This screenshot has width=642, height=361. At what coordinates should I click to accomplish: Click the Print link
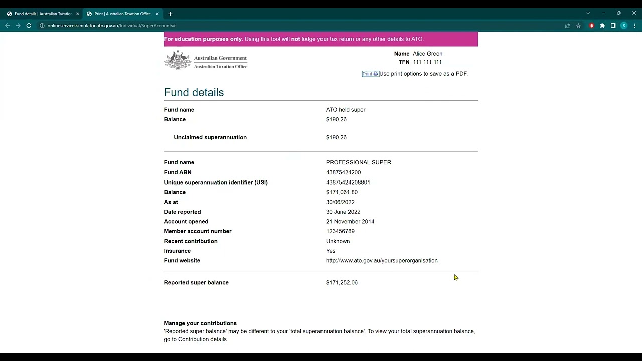point(370,74)
